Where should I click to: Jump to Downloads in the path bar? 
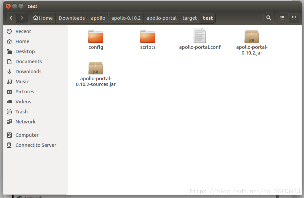(72, 18)
